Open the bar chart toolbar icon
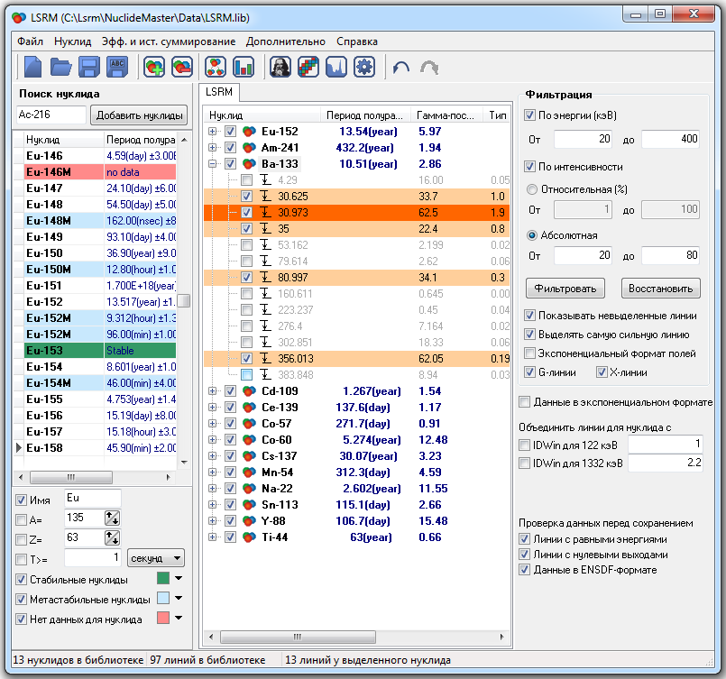 pos(244,67)
